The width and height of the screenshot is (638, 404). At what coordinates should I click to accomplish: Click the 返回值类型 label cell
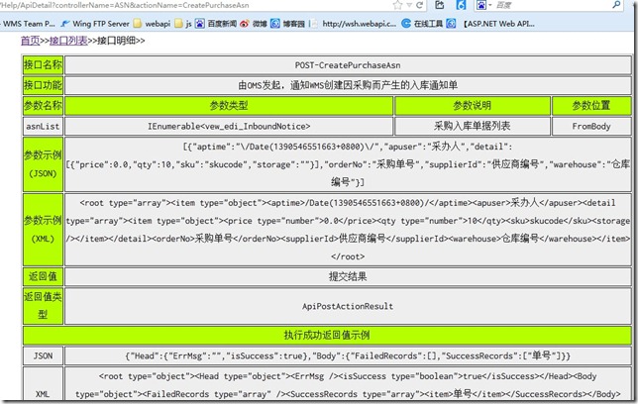(x=43, y=306)
